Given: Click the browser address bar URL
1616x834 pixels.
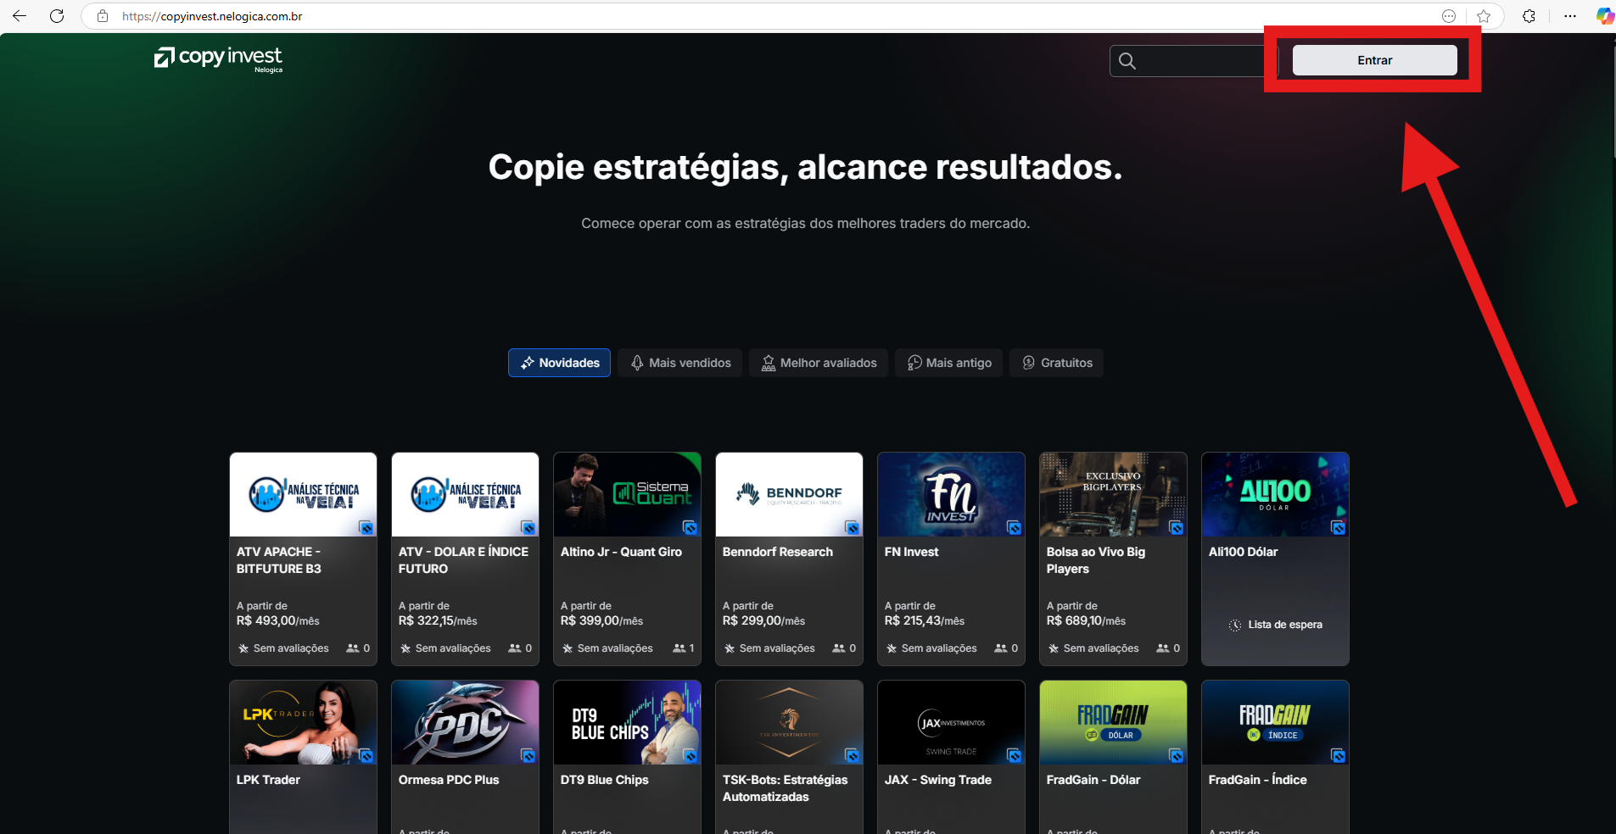Looking at the screenshot, I should pos(212,16).
